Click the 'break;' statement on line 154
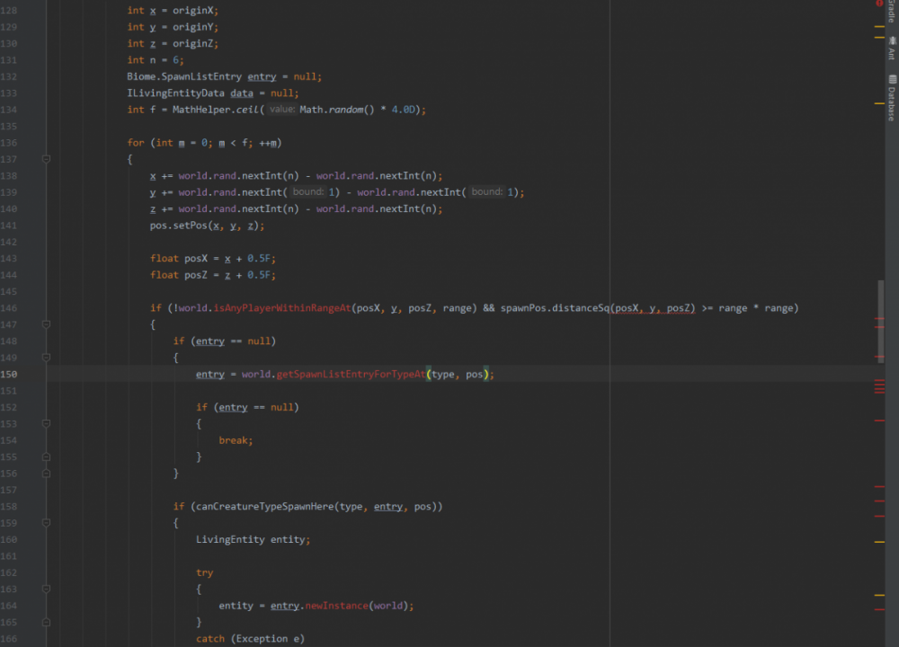The width and height of the screenshot is (899, 647). pyautogui.click(x=236, y=440)
